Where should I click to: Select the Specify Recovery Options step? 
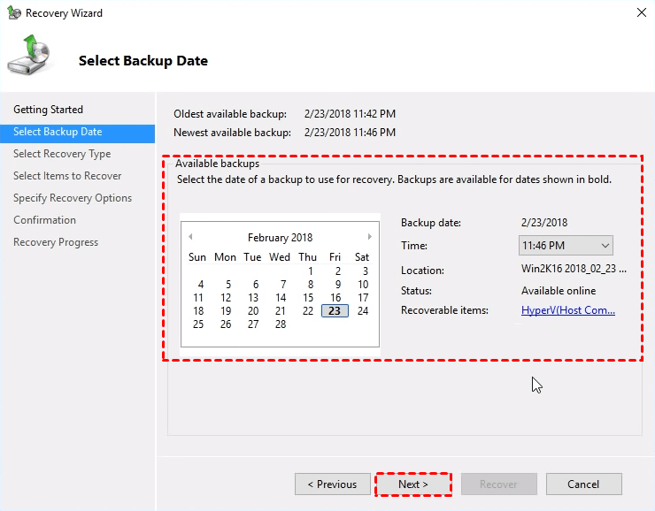73,198
